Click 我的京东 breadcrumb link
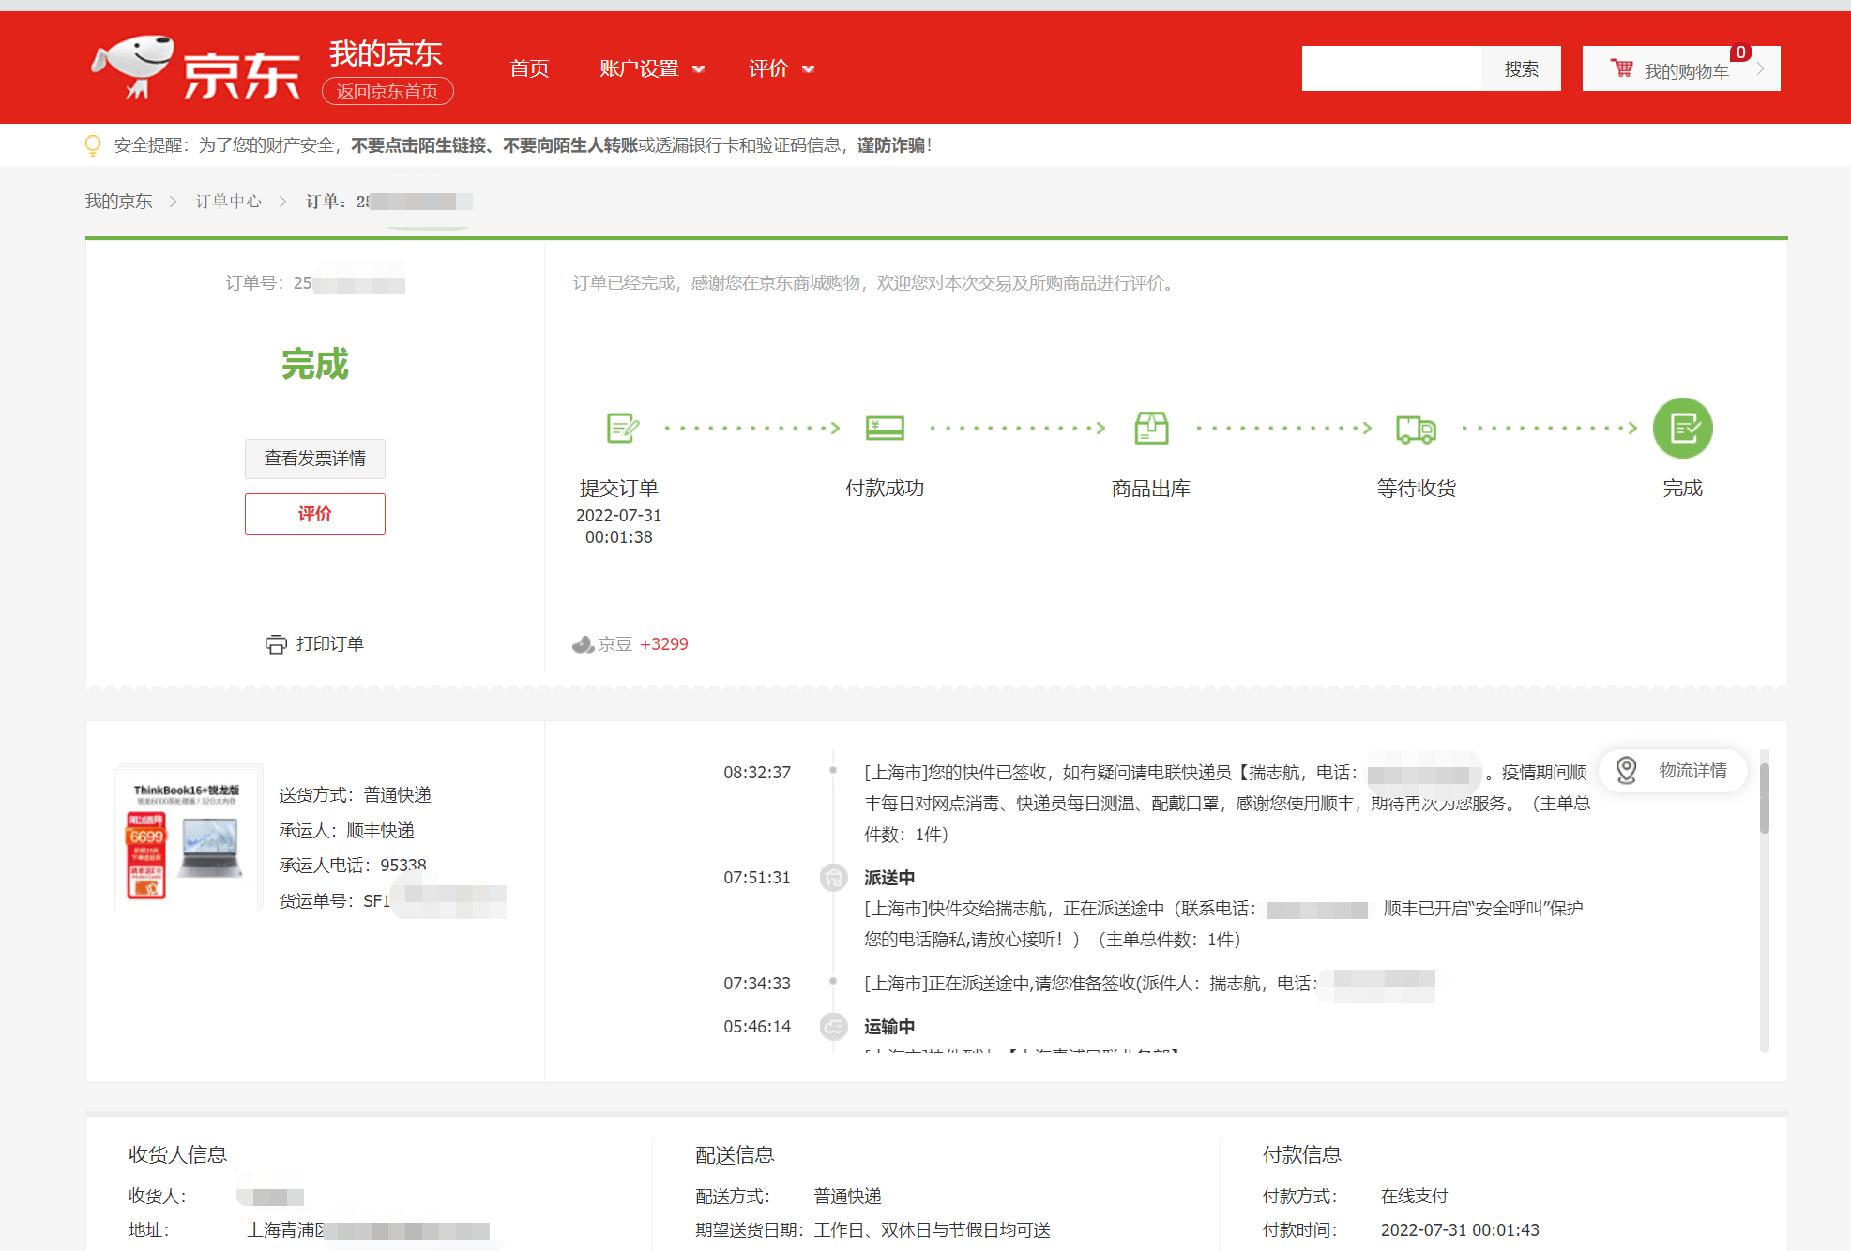 (118, 202)
